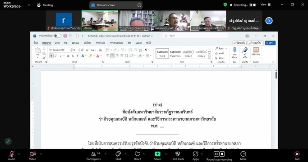
Task: Toggle italic formatting in Word ribbon
Action: pos(56,56)
